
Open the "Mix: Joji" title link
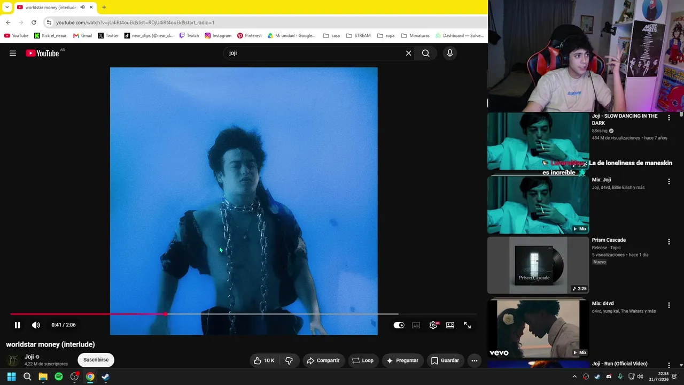[x=601, y=180]
